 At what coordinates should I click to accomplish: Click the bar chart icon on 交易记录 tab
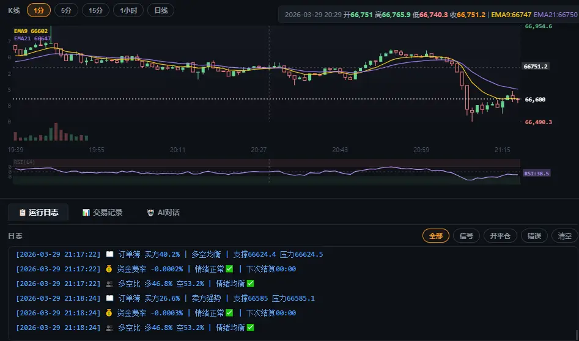[x=86, y=213]
